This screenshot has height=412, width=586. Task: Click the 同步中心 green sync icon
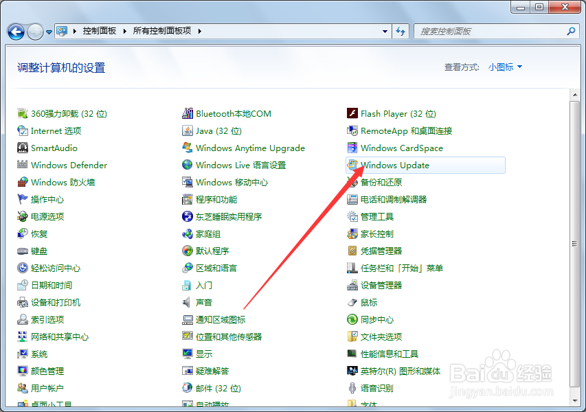(352, 319)
